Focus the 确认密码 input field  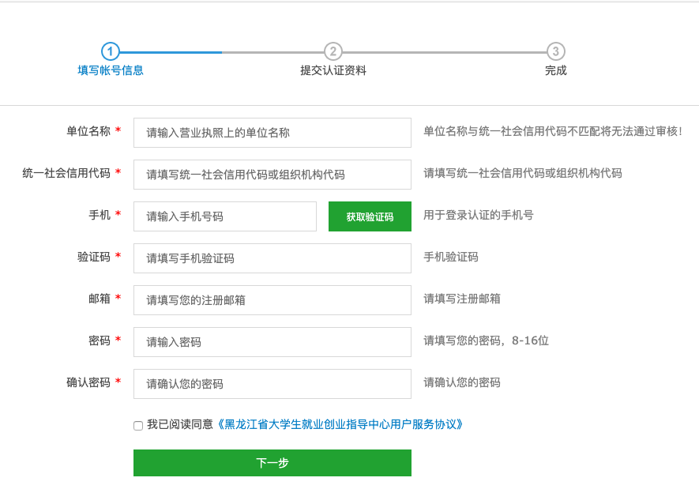tap(272, 384)
